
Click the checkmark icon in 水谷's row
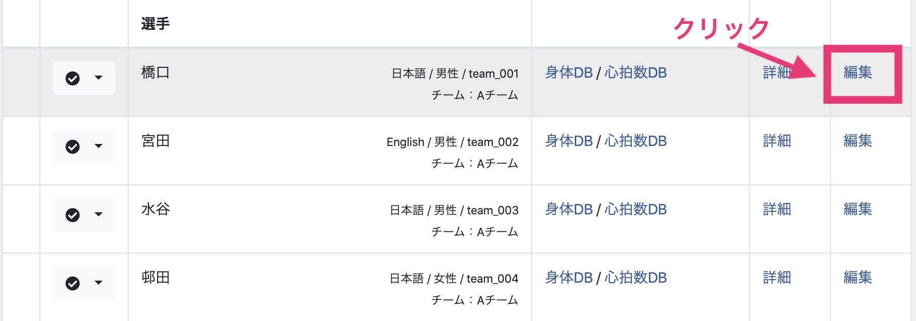73,215
